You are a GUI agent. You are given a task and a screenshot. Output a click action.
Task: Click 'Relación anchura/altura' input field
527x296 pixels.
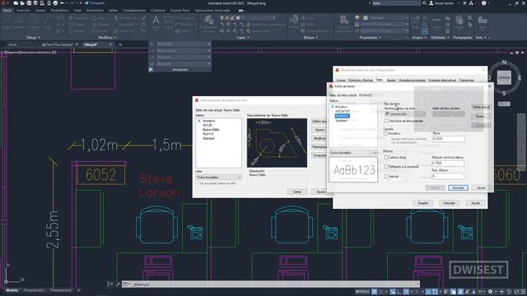448,163
